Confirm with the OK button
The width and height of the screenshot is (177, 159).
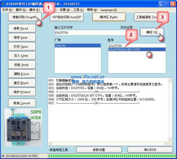point(152,32)
